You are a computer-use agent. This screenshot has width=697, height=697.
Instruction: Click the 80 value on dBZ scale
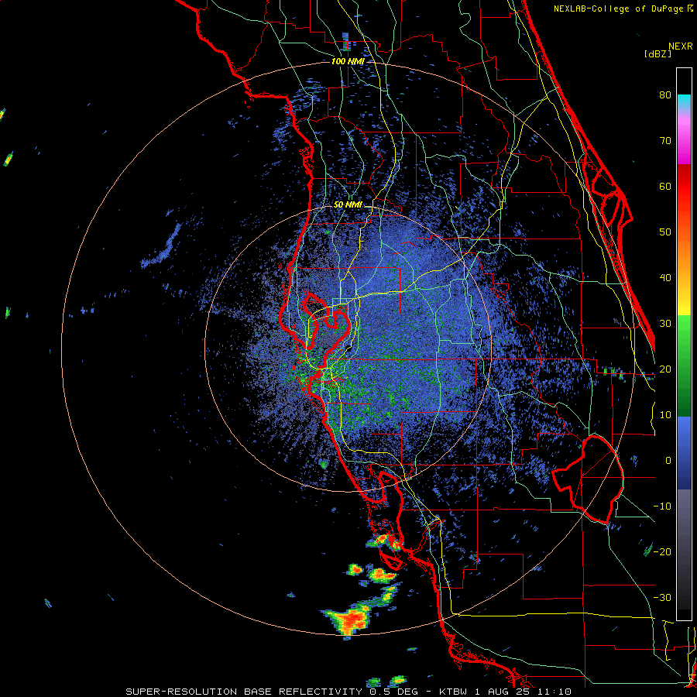(x=665, y=95)
